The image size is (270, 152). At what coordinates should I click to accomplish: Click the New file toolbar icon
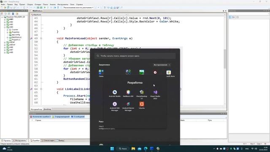tap(2, 8)
